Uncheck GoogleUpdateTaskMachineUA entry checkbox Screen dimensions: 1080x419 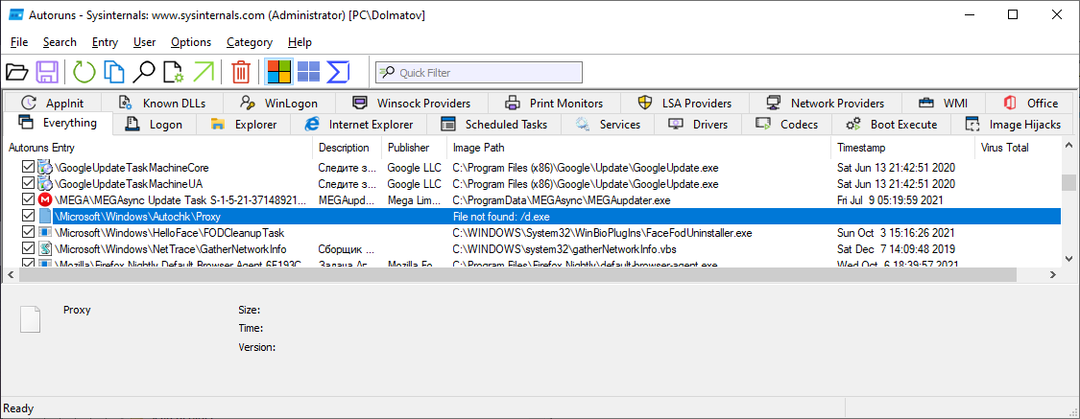pos(28,184)
